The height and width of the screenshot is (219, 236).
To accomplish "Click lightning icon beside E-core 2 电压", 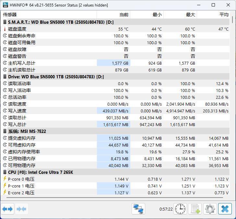I will (x=5, y=193).
